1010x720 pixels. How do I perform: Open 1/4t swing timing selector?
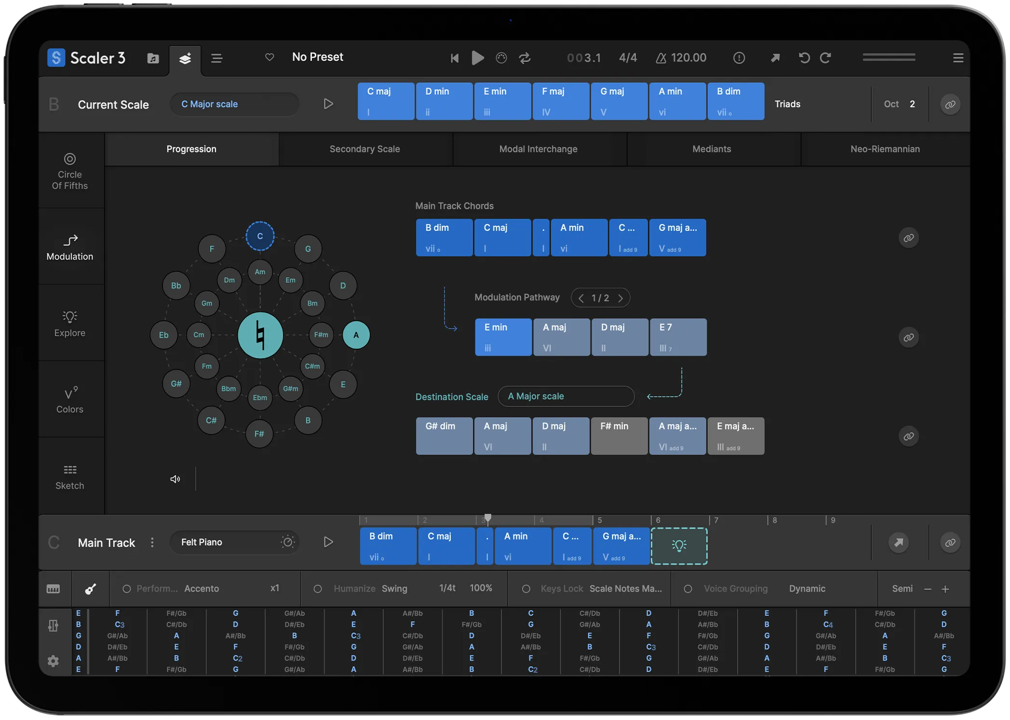447,588
